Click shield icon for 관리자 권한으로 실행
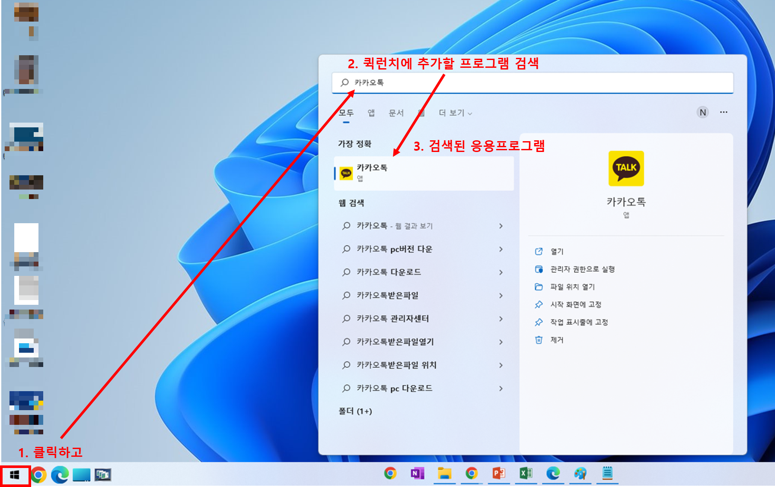775x487 pixels. point(539,269)
